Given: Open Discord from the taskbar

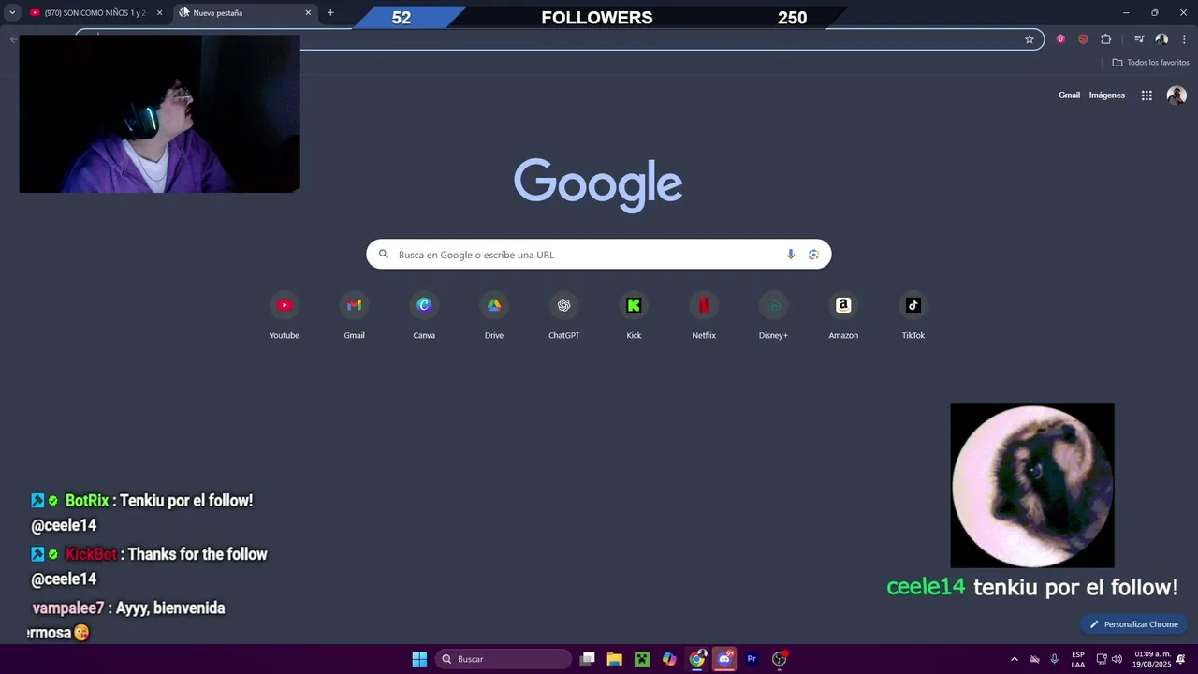Looking at the screenshot, I should [x=724, y=659].
